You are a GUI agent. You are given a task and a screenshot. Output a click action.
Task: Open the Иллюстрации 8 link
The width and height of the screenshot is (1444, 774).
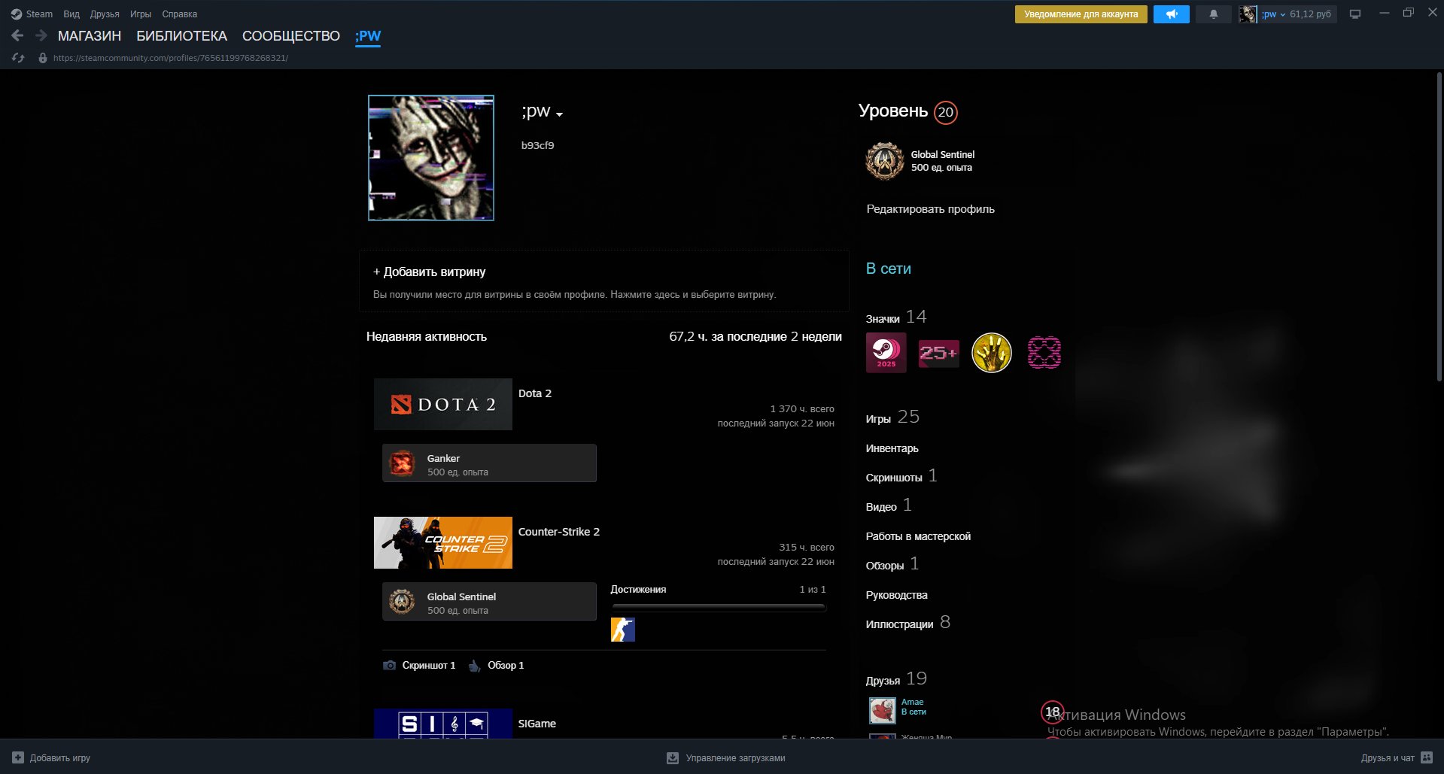tap(908, 624)
